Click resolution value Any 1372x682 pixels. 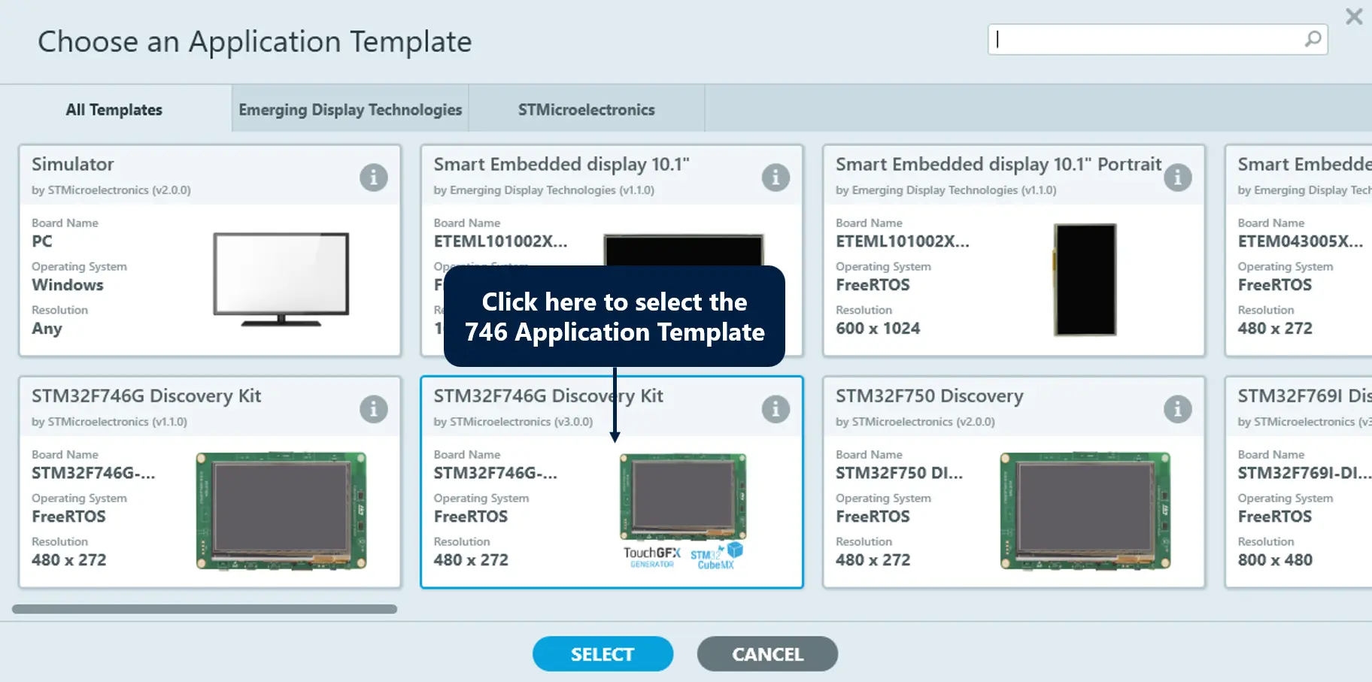[47, 329]
